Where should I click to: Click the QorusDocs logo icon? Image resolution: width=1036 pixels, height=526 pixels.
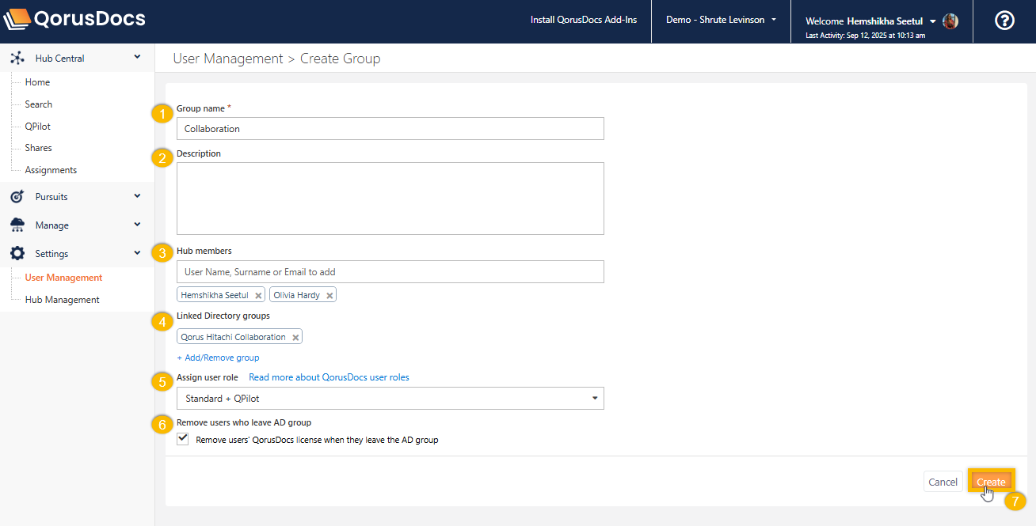18,19
